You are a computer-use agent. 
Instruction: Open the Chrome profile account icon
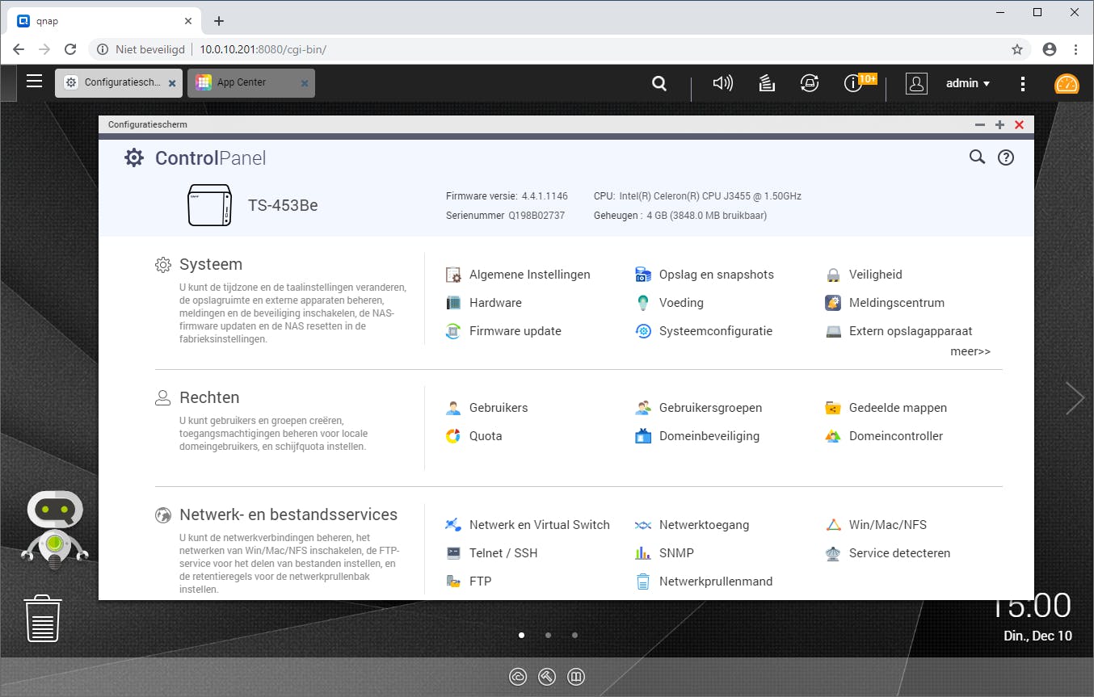[x=1050, y=49]
